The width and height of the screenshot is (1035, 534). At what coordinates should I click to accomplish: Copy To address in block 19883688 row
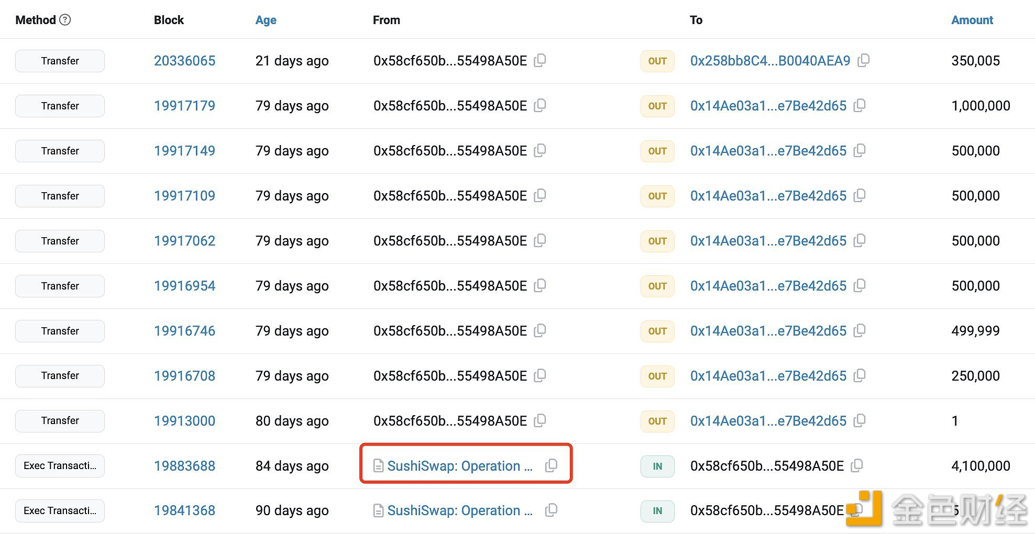(857, 465)
